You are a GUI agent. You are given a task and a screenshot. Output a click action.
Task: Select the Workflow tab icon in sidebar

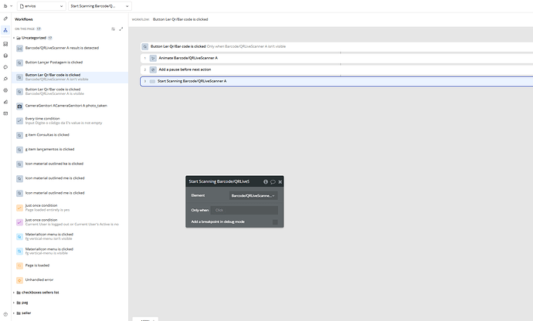[x=5, y=30]
